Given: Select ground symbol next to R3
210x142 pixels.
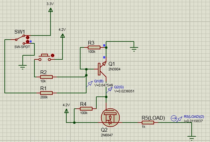Looking at the screenshot, I should pos(134,49).
